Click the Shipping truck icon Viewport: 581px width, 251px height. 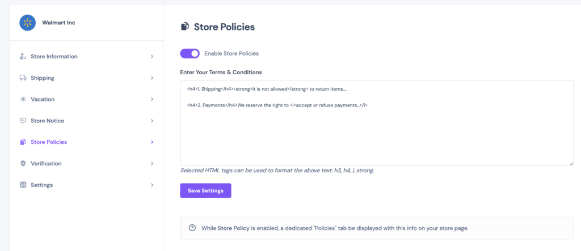(x=23, y=78)
